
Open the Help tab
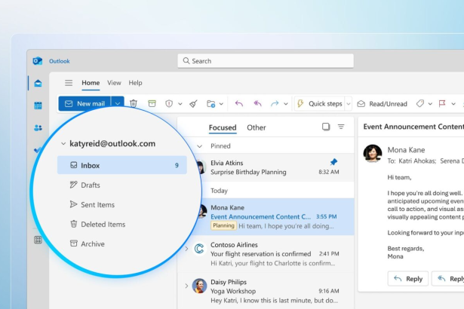(x=135, y=83)
